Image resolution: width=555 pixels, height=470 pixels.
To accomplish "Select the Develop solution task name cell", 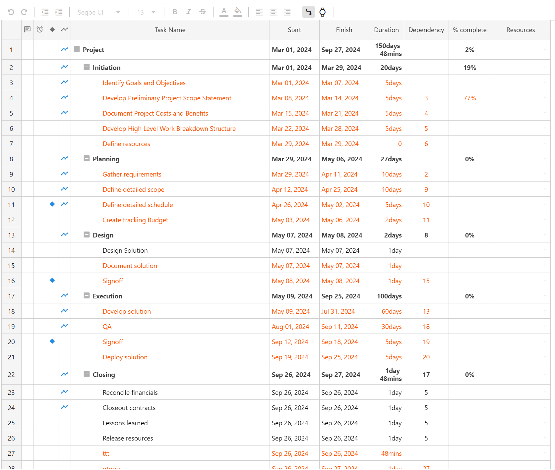I will coord(127,311).
